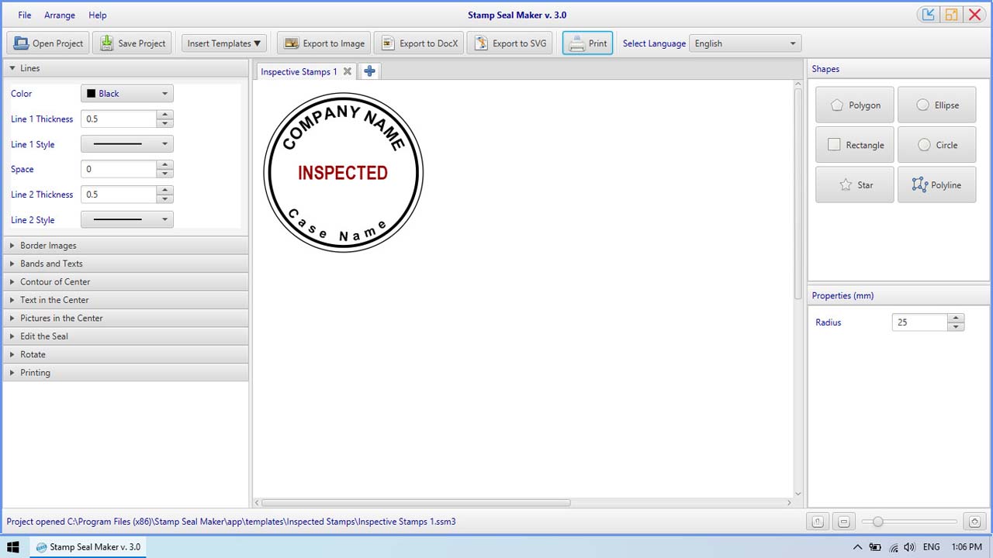993x558 pixels.
Task: Pick the Circle shape tool
Action: coord(936,145)
